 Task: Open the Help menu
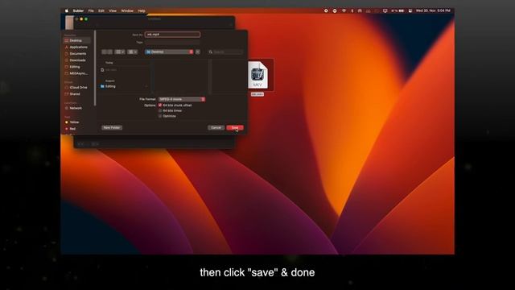(142, 10)
